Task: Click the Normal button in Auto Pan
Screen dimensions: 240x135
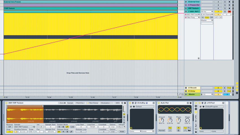Action: click(162, 130)
